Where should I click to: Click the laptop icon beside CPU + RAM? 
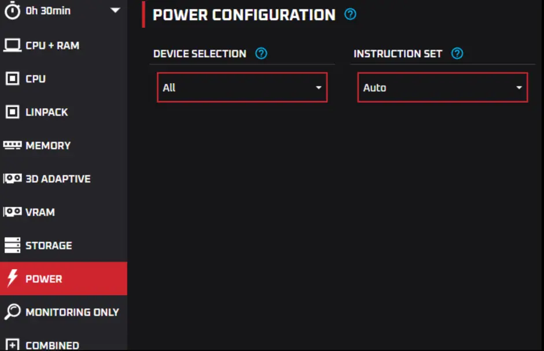(x=13, y=46)
